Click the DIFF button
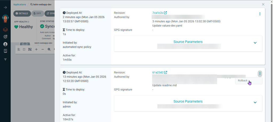The image size is (273, 122). click(x=37, y=13)
